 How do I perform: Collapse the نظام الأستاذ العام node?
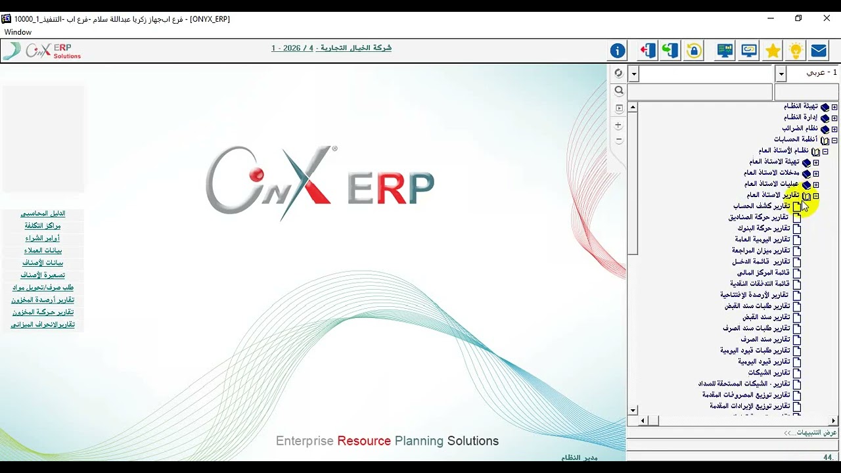[825, 152]
